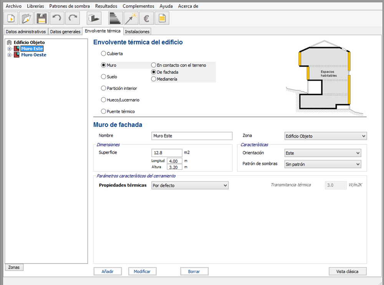This screenshot has height=285, width=384.
Task: Switch to the Instalaciones tab
Action: 137,31
